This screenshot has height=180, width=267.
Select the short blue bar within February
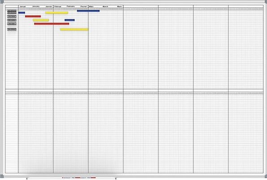tap(69, 20)
